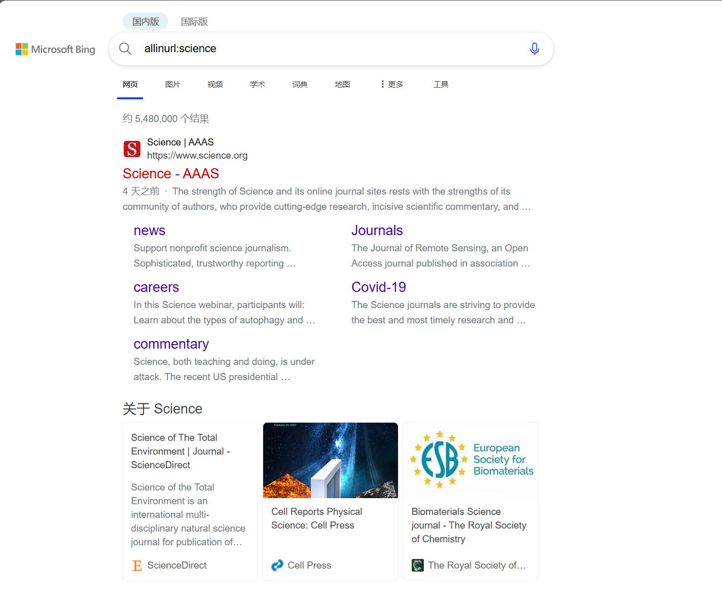Open Cell Reports Physical Science thumbnail image

[331, 460]
